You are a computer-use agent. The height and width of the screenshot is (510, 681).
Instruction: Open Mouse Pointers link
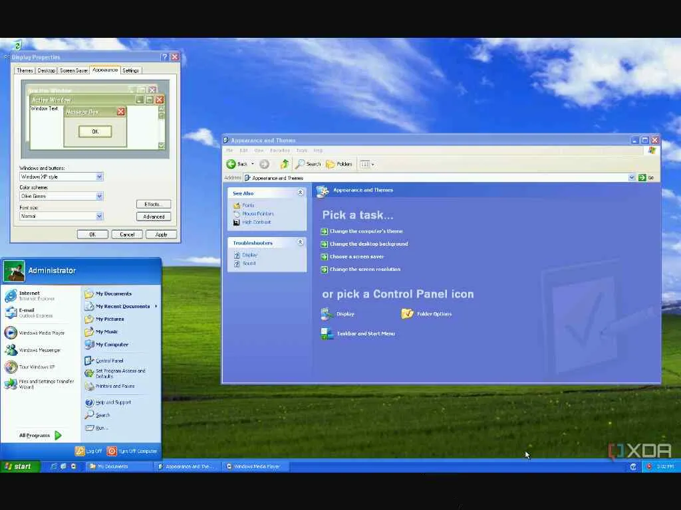point(258,213)
